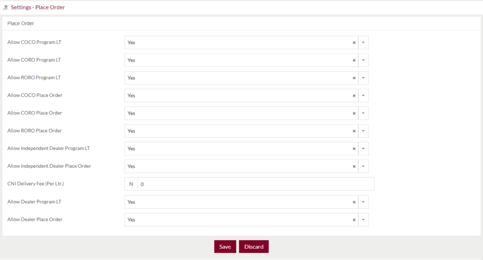Click the Settings icon beside the page title
The height and width of the screenshot is (260, 483).
6,8
